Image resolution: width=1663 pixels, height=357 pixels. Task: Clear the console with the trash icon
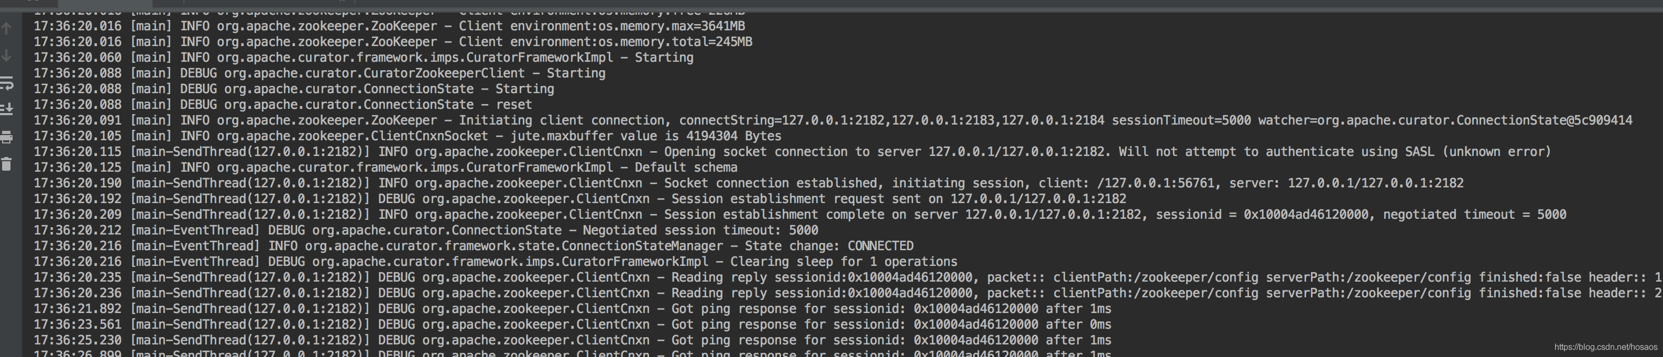[x=7, y=164]
